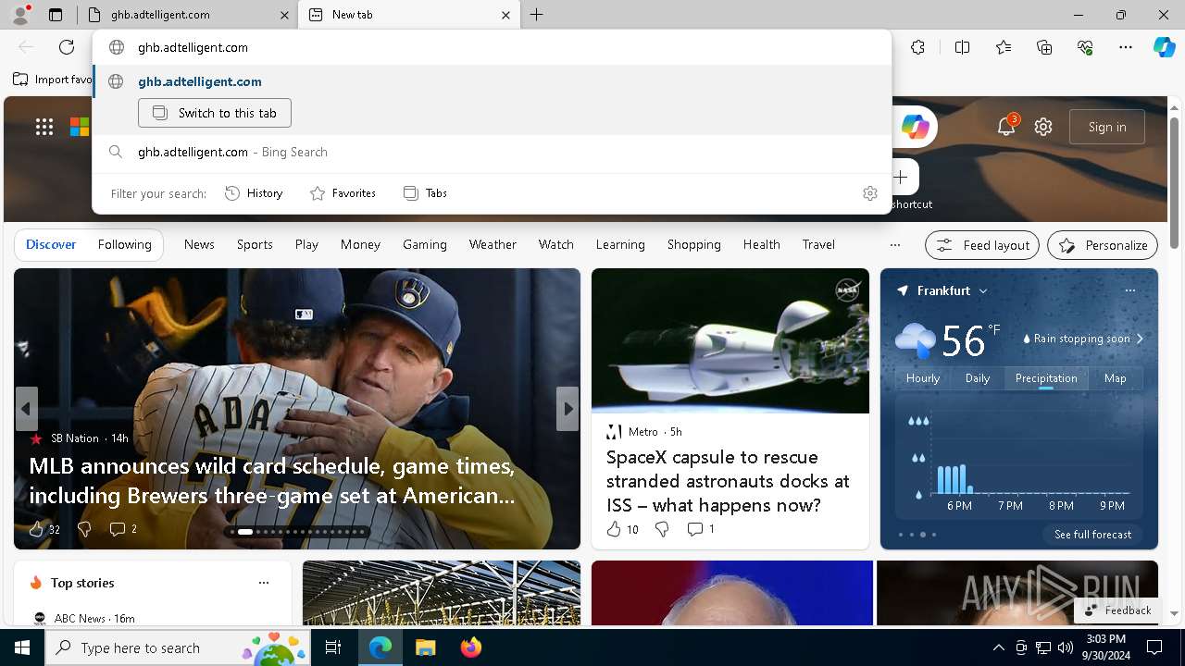Open tab actions menu icon
Screen dimensions: 1185x666
pyautogui.click(x=56, y=15)
